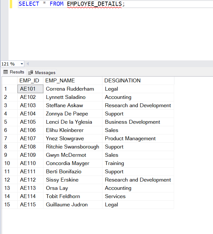Select the AE106 cell
The width and height of the screenshot is (213, 234).
point(30,130)
